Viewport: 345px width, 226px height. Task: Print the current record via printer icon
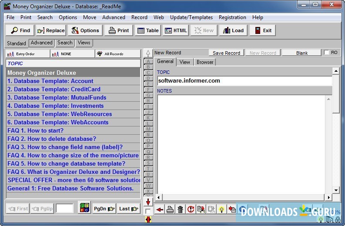click(170, 209)
